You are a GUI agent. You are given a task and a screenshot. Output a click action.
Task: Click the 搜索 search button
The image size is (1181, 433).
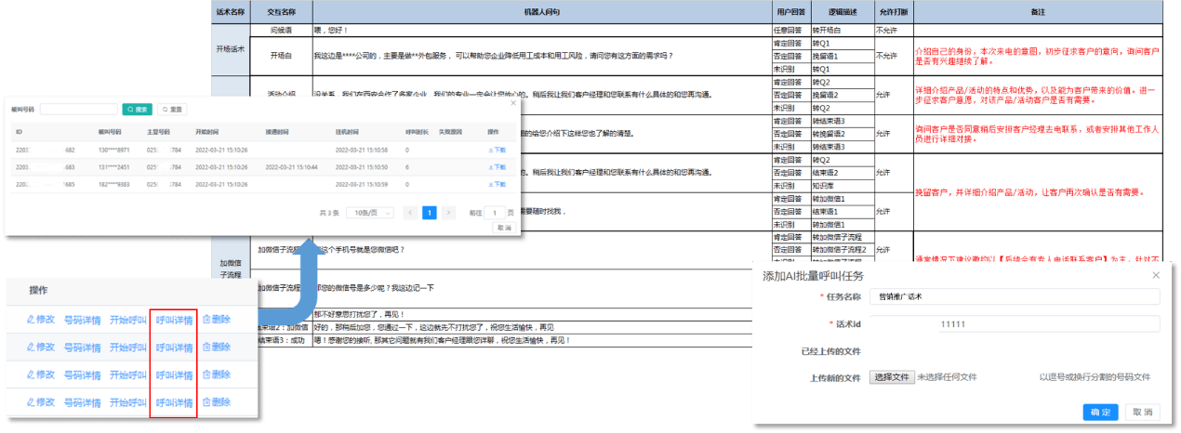(138, 109)
